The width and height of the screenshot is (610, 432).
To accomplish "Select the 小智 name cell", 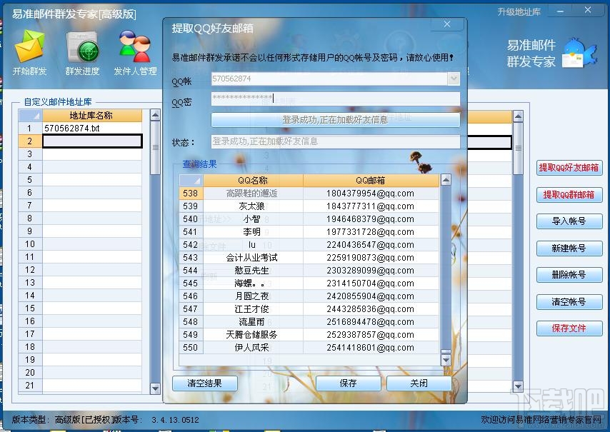I will pos(253,219).
